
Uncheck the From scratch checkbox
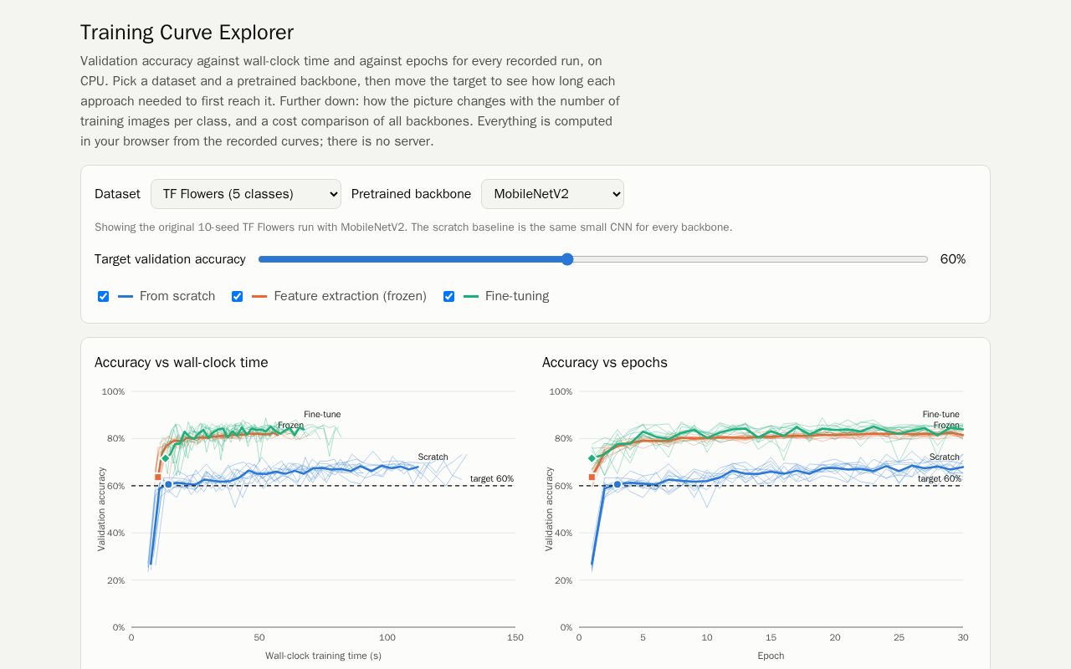pyautogui.click(x=103, y=296)
